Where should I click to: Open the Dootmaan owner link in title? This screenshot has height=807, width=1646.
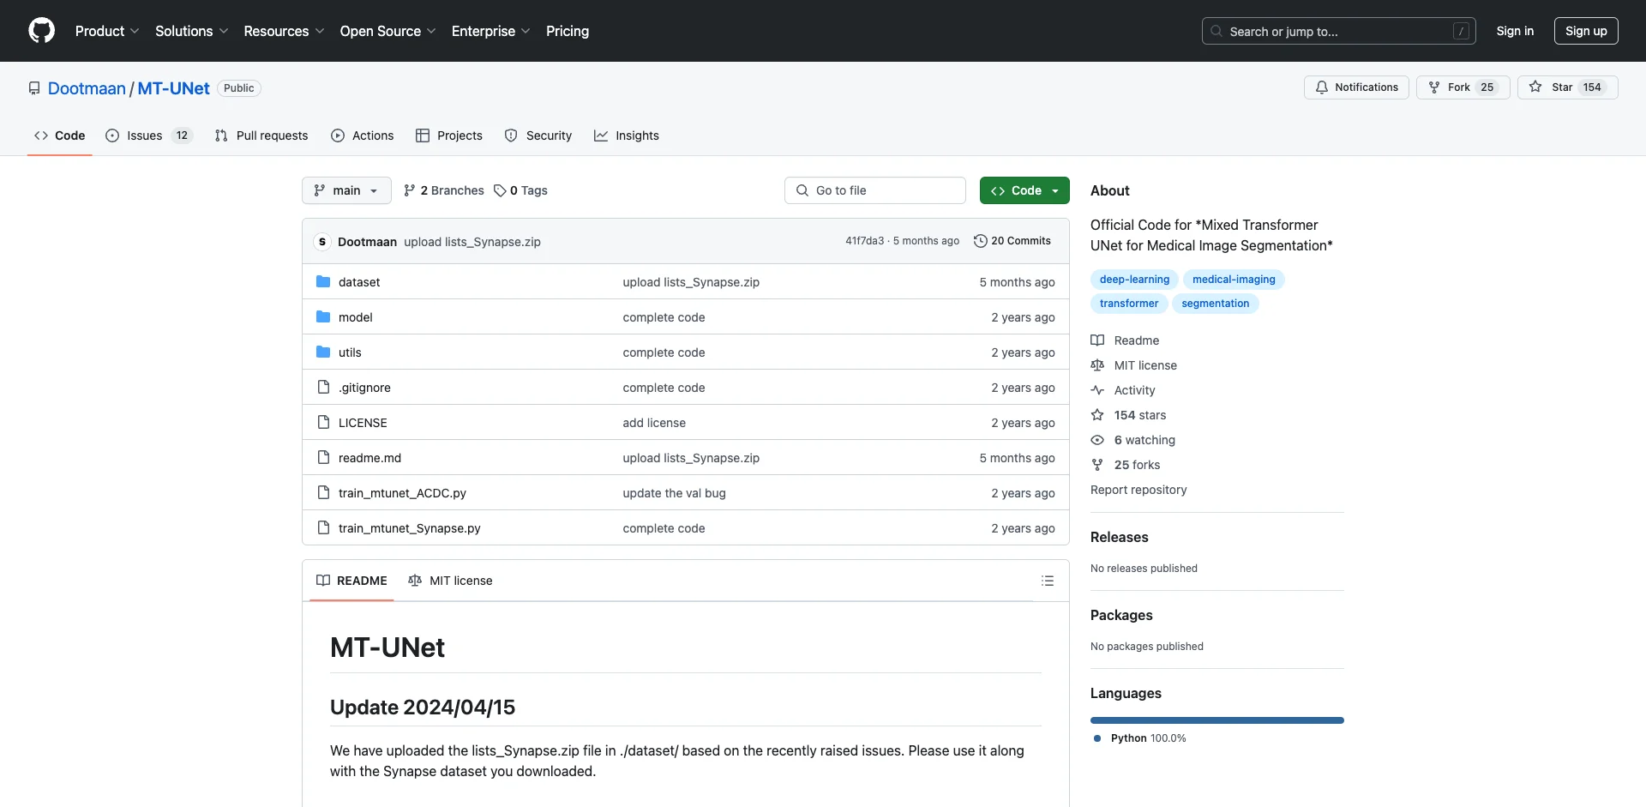[87, 88]
